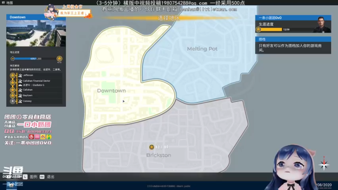Click the 生涯进度 career progress label

tap(266, 24)
